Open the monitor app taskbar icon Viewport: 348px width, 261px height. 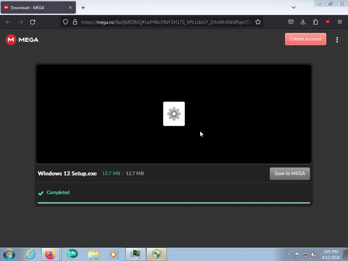[135, 254]
